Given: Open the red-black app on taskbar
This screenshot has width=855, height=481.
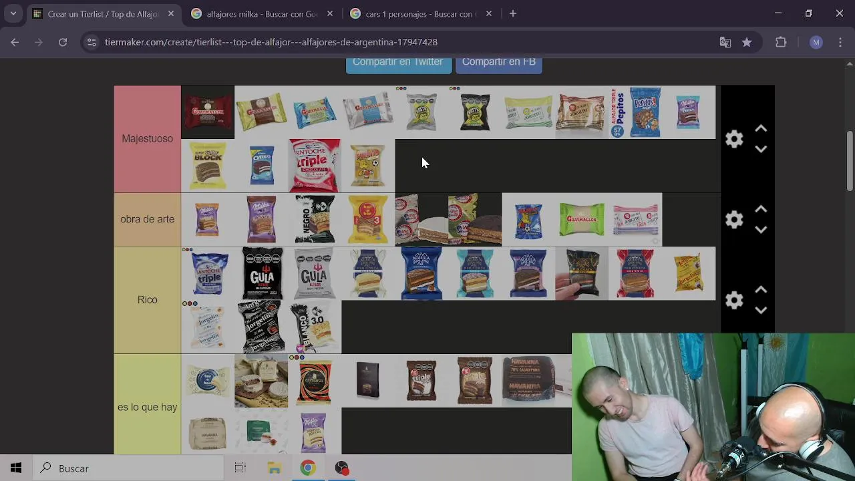Looking at the screenshot, I should point(342,468).
